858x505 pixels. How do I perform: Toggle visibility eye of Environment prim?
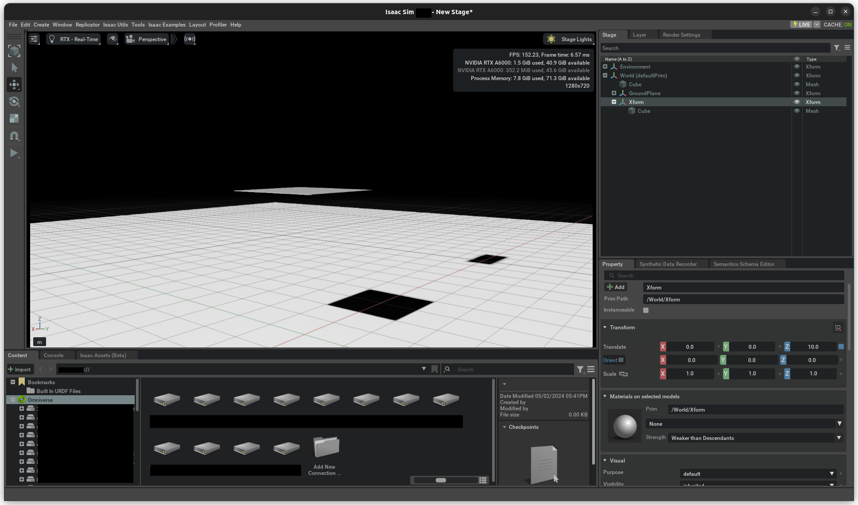pyautogui.click(x=796, y=67)
